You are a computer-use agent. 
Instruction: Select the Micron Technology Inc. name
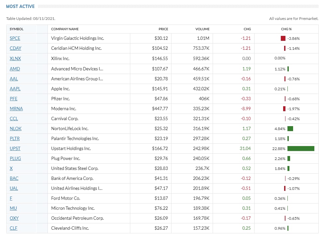pyautogui.click(x=73, y=208)
